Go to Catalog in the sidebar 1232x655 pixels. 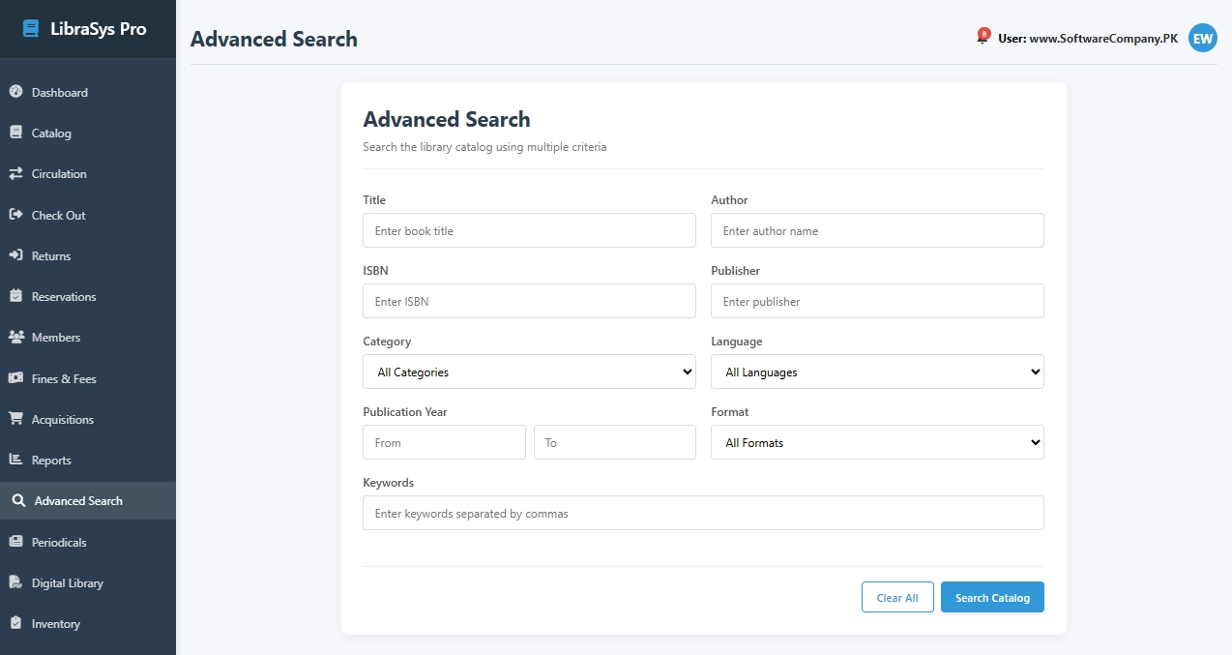(51, 134)
